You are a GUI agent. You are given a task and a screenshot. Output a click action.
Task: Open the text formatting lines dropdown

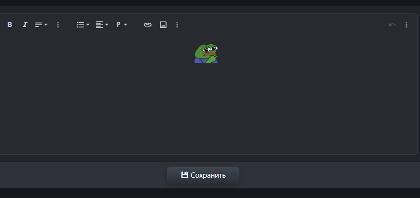coord(41,25)
